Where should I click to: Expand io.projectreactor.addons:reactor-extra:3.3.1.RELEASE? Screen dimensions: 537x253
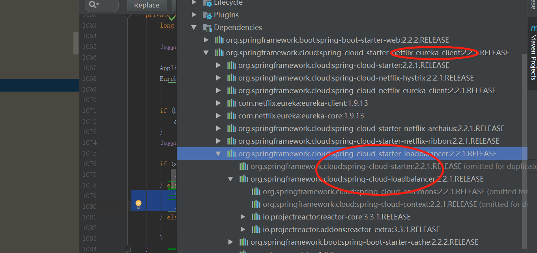(243, 229)
